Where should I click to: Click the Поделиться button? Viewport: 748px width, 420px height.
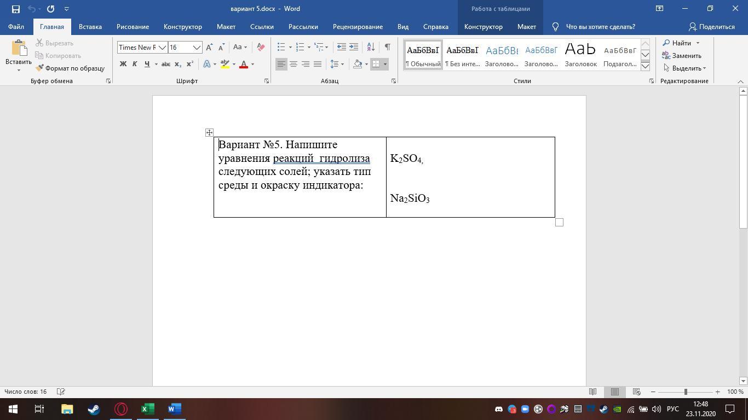tap(712, 27)
